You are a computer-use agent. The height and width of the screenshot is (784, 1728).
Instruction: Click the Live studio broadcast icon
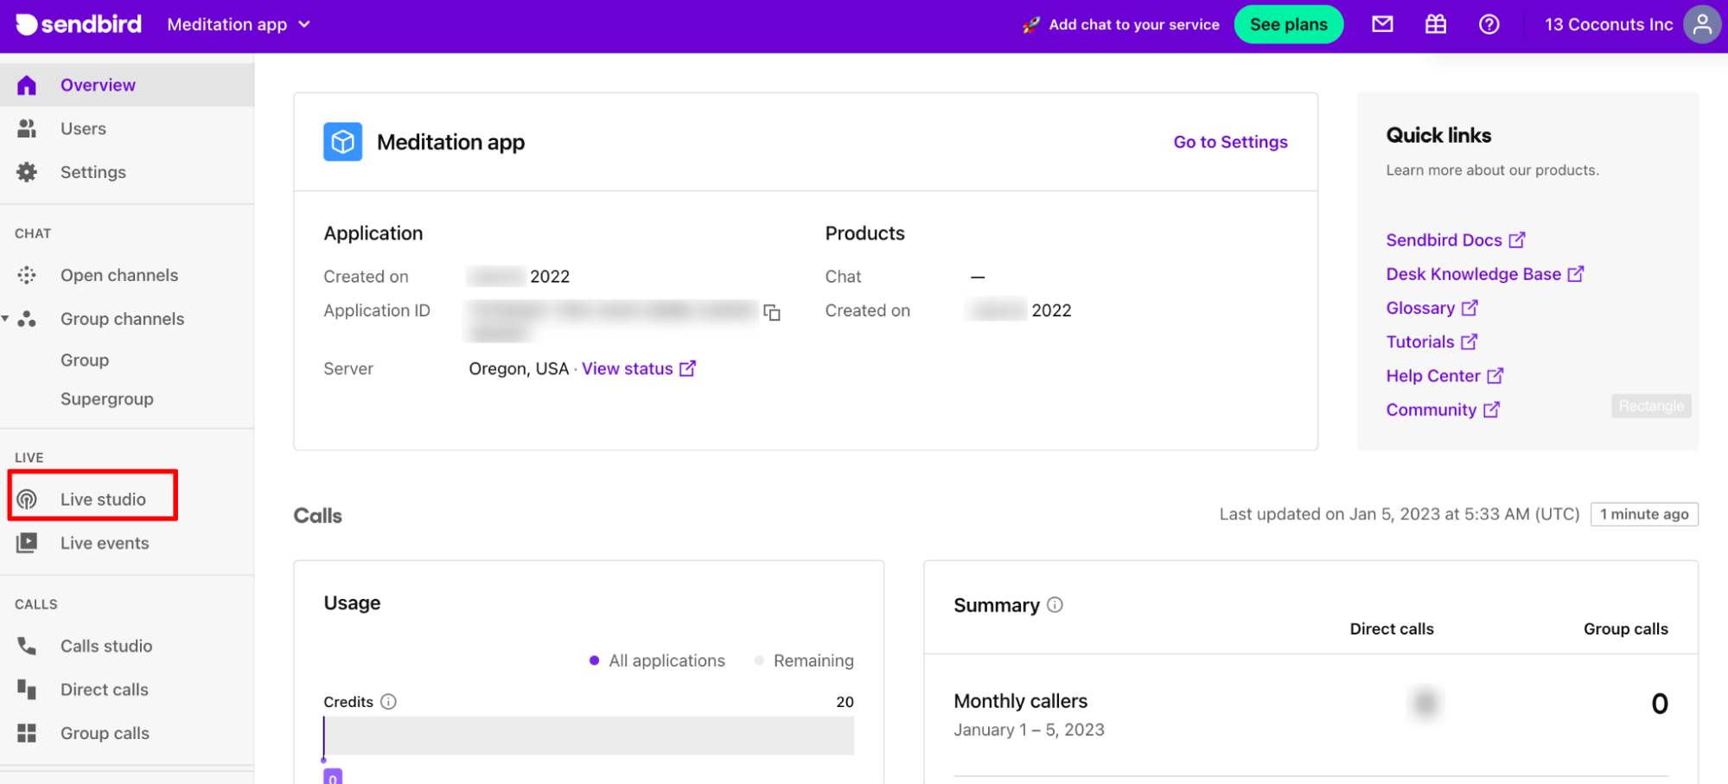pyautogui.click(x=27, y=499)
